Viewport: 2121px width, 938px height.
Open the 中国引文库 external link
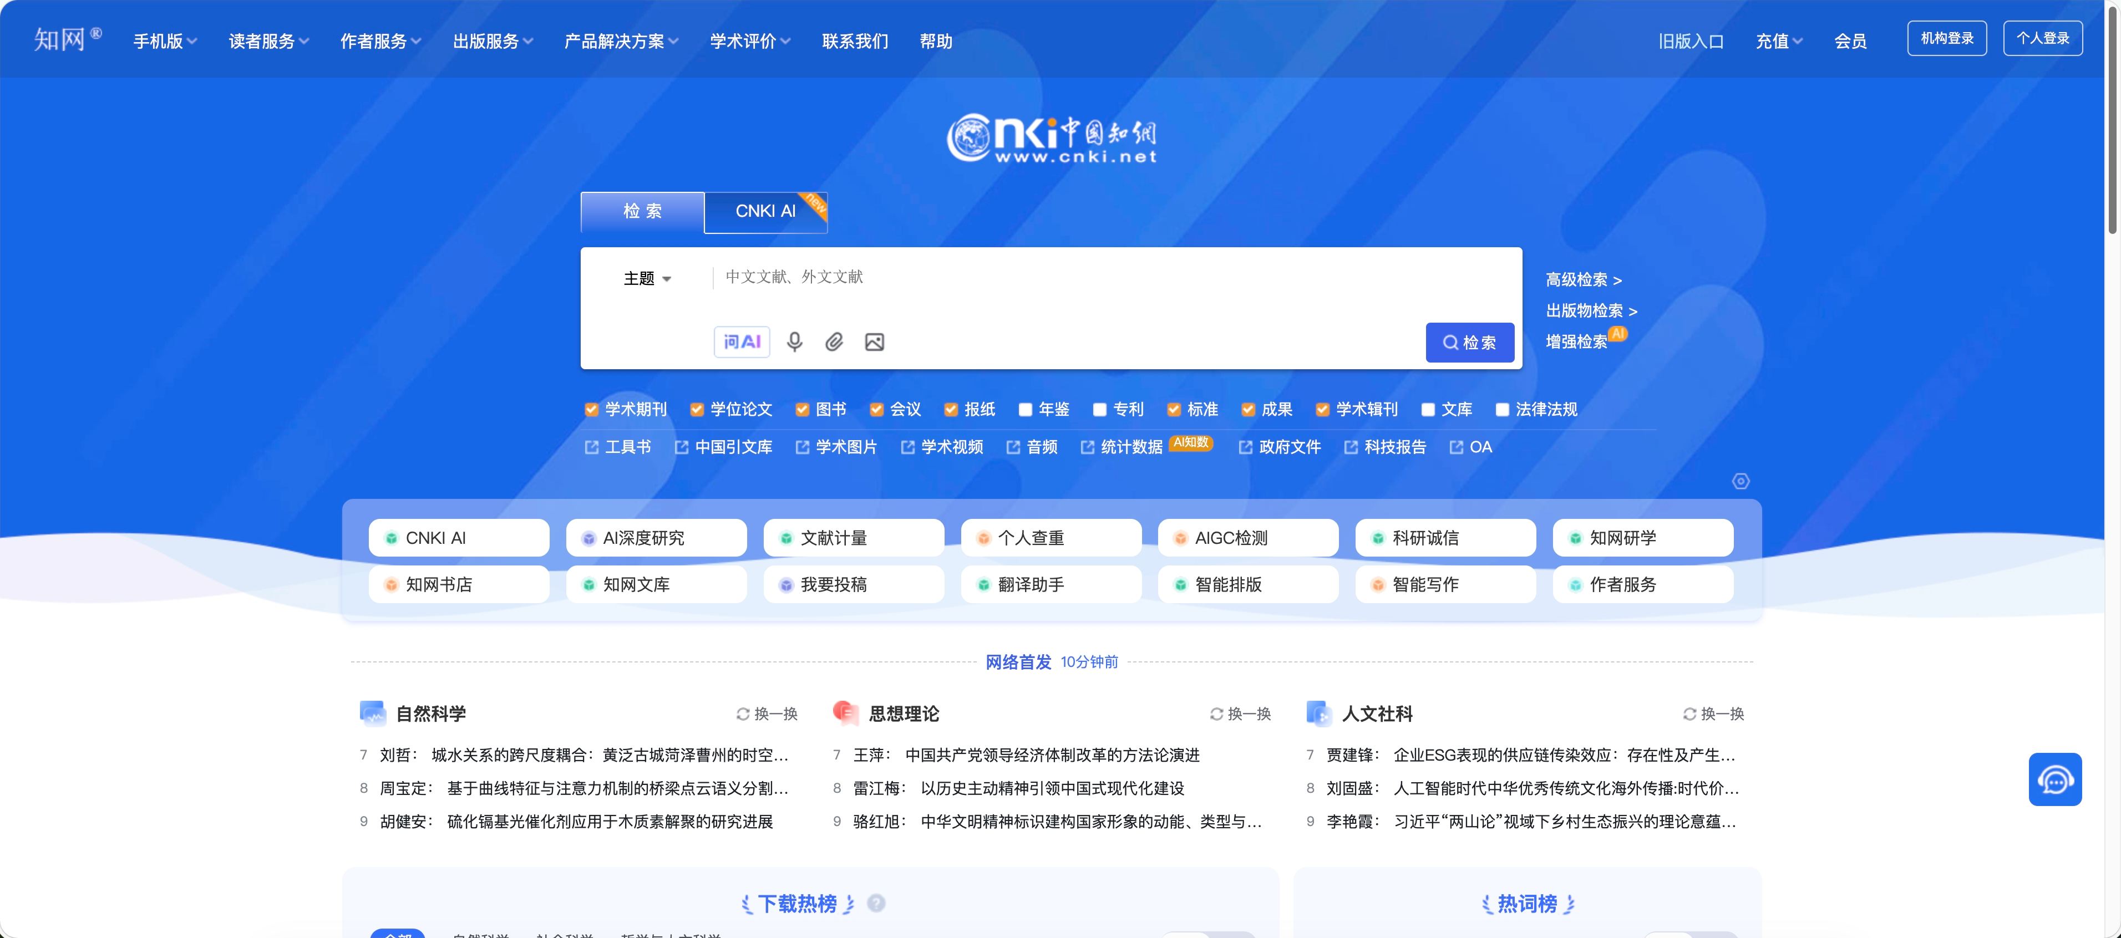click(724, 447)
